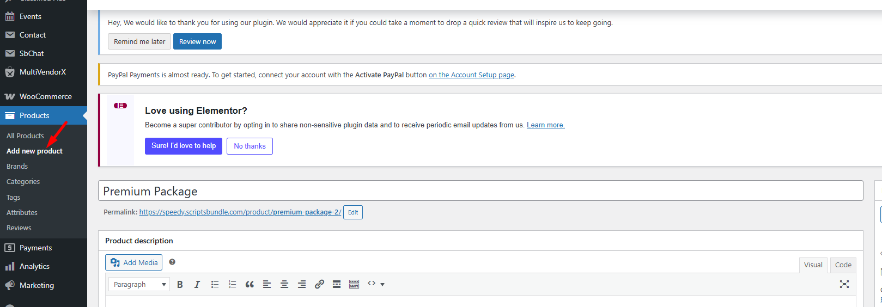Toggle the editor toolbar kitchen sink
Image resolution: width=882 pixels, height=307 pixels.
tap(354, 284)
